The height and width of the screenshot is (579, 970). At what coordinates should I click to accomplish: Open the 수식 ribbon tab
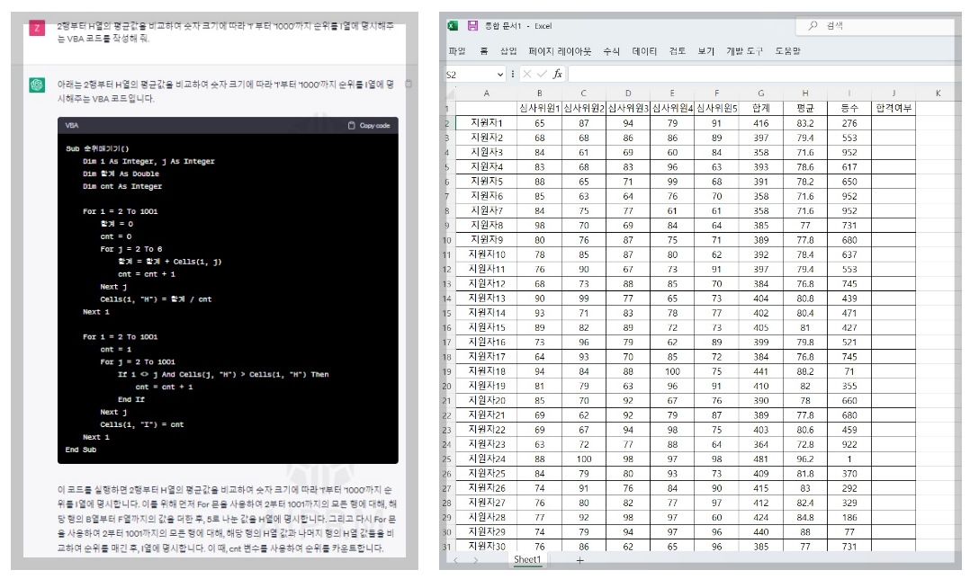tap(611, 51)
